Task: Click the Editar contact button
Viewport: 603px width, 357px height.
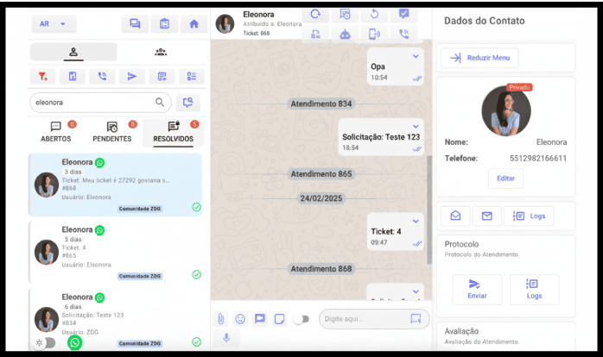Action: tap(505, 178)
